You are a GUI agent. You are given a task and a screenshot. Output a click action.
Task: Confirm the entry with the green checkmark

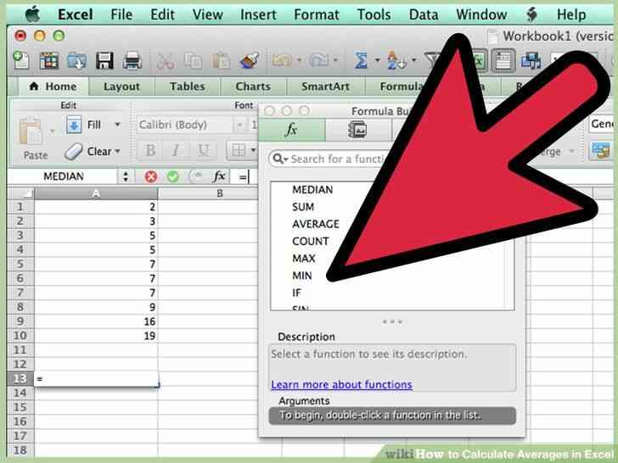(x=172, y=176)
